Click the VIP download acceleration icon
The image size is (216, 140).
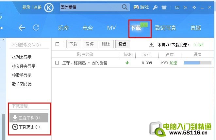click(151, 45)
